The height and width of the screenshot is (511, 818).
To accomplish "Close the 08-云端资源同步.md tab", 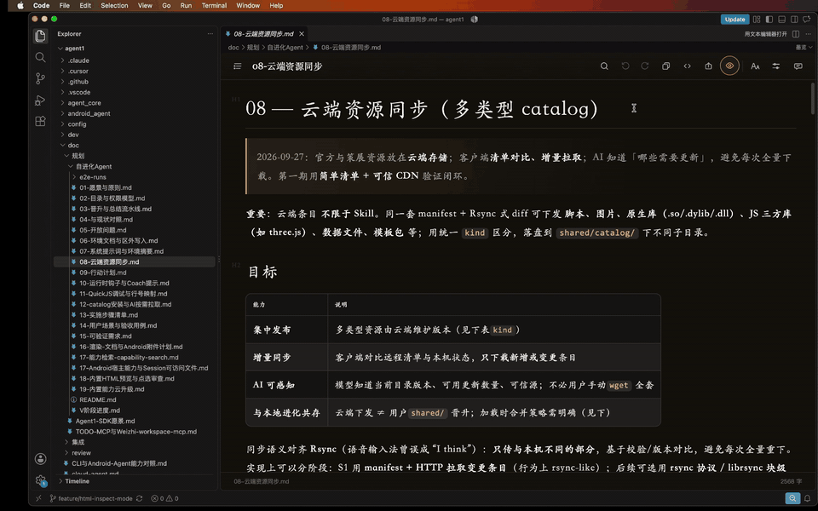I will tap(302, 34).
